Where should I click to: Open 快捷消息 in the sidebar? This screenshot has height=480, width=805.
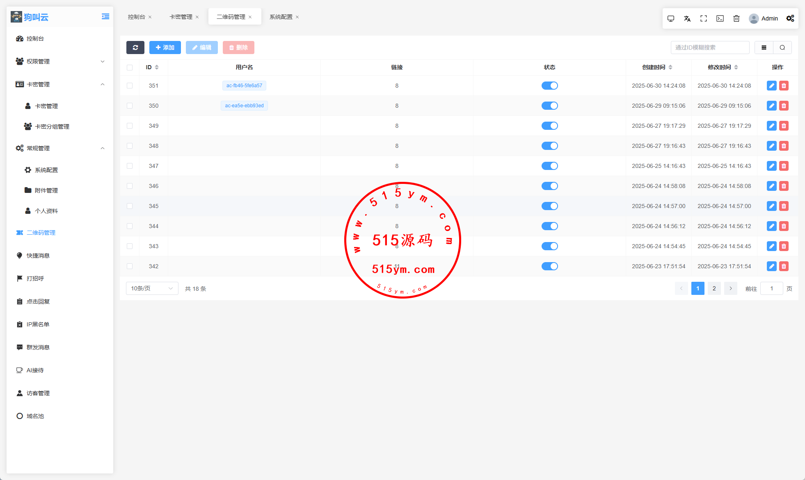[38, 256]
